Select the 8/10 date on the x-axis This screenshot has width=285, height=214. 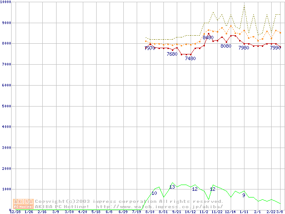150,212
